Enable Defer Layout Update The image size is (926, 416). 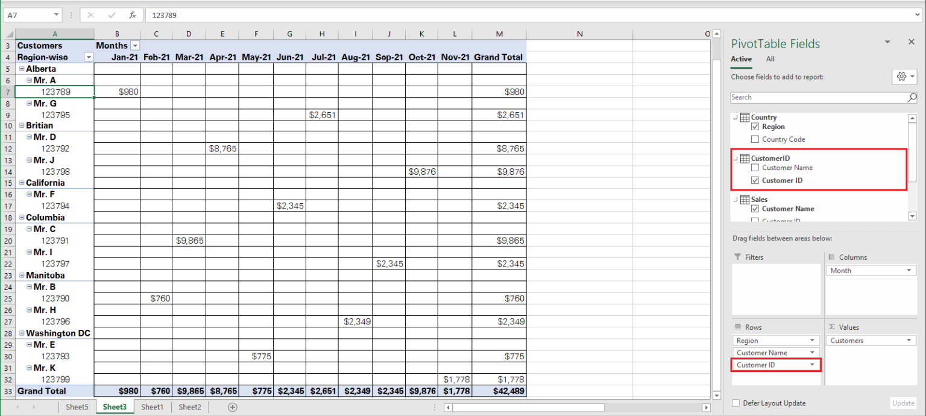(x=736, y=403)
